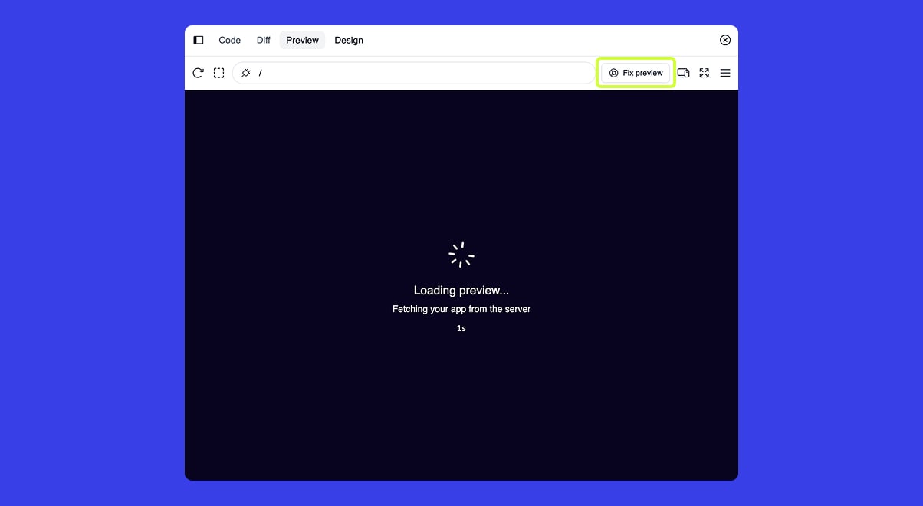Click the plug connection icon in URL bar
The height and width of the screenshot is (506, 923).
pos(246,73)
